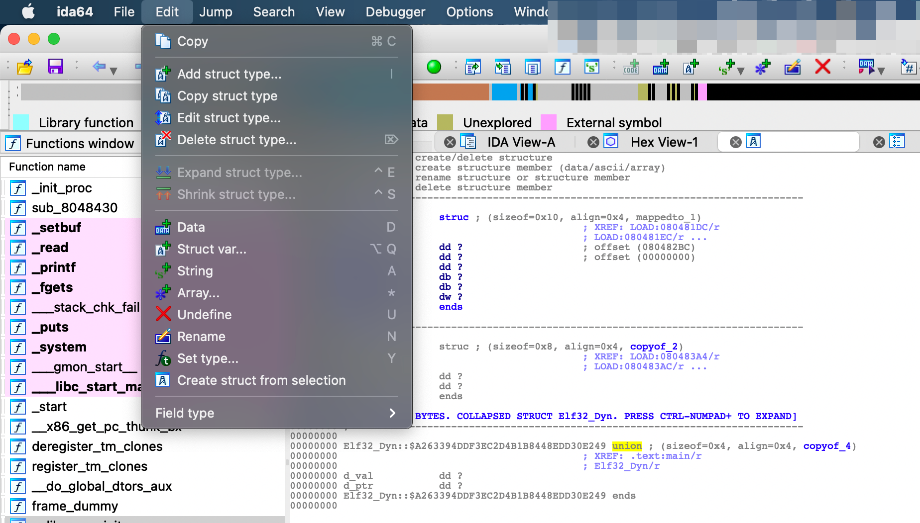Click the Function name column header
Image resolution: width=920 pixels, height=523 pixels.
pyautogui.click(x=47, y=167)
